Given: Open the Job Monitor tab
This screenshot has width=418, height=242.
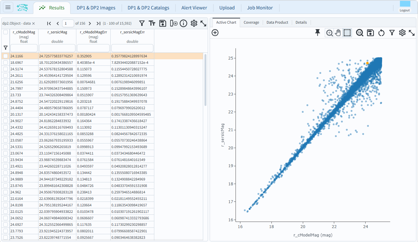Looking at the screenshot, I should click(x=260, y=8).
